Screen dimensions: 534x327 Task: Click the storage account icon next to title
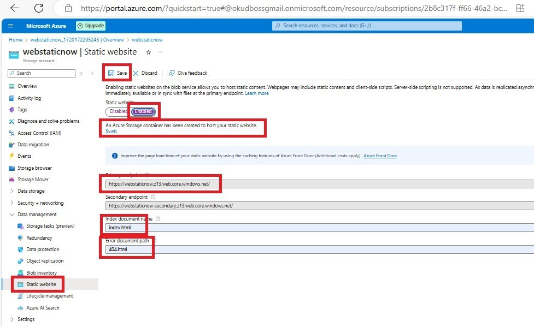tap(14, 55)
